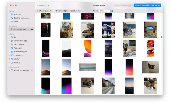Expand the Projekty group
Image resolution: width=170 pixels, height=102 pixels.
pos(10,62)
